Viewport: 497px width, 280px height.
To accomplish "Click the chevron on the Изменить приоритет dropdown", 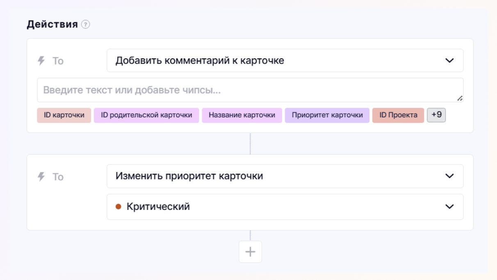I will click(x=449, y=176).
